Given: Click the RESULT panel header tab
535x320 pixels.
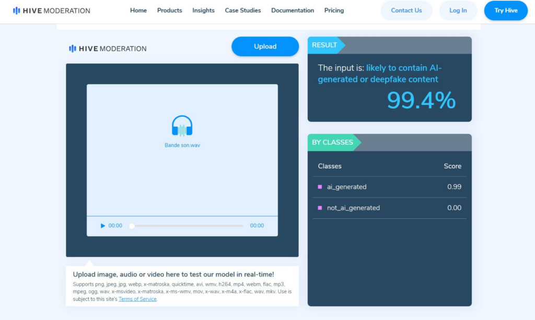Looking at the screenshot, I should 327,45.
